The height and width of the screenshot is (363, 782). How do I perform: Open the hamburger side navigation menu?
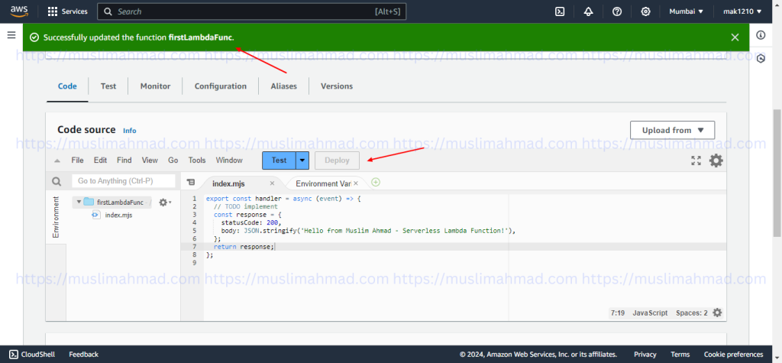tap(11, 36)
